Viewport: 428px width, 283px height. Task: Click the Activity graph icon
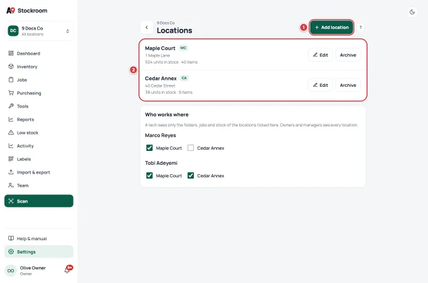(x=11, y=146)
